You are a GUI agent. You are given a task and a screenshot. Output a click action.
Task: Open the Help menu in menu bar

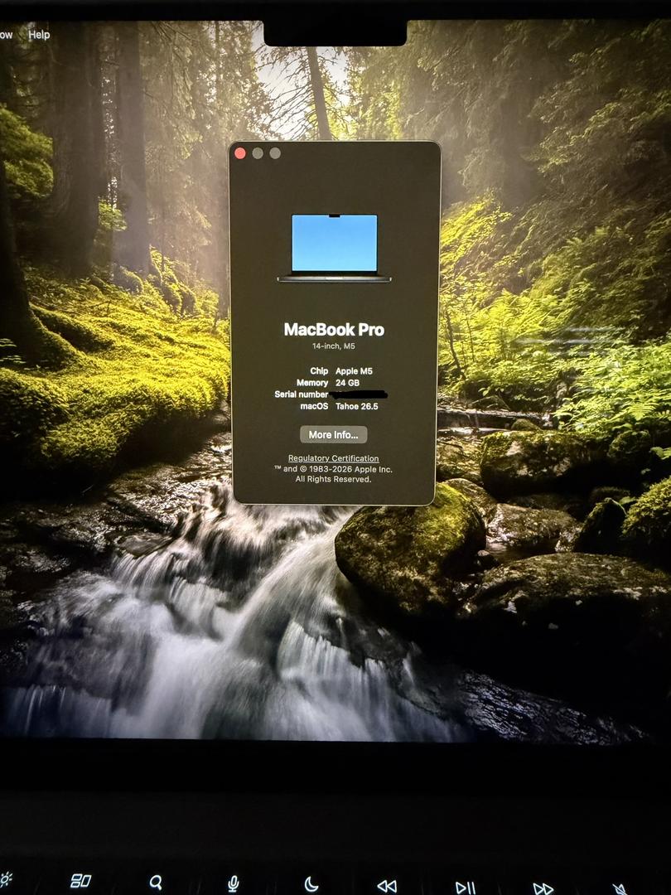click(39, 35)
